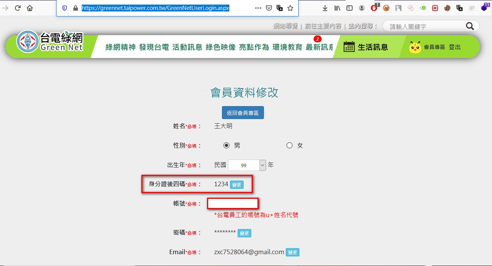Reload the page with the refresh icon
Image resolution: width=492 pixels, height=266 pixels.
[17, 8]
